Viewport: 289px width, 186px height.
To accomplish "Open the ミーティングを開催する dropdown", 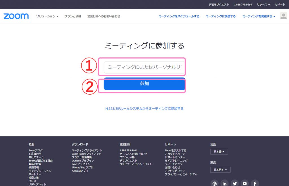I will [x=259, y=16].
